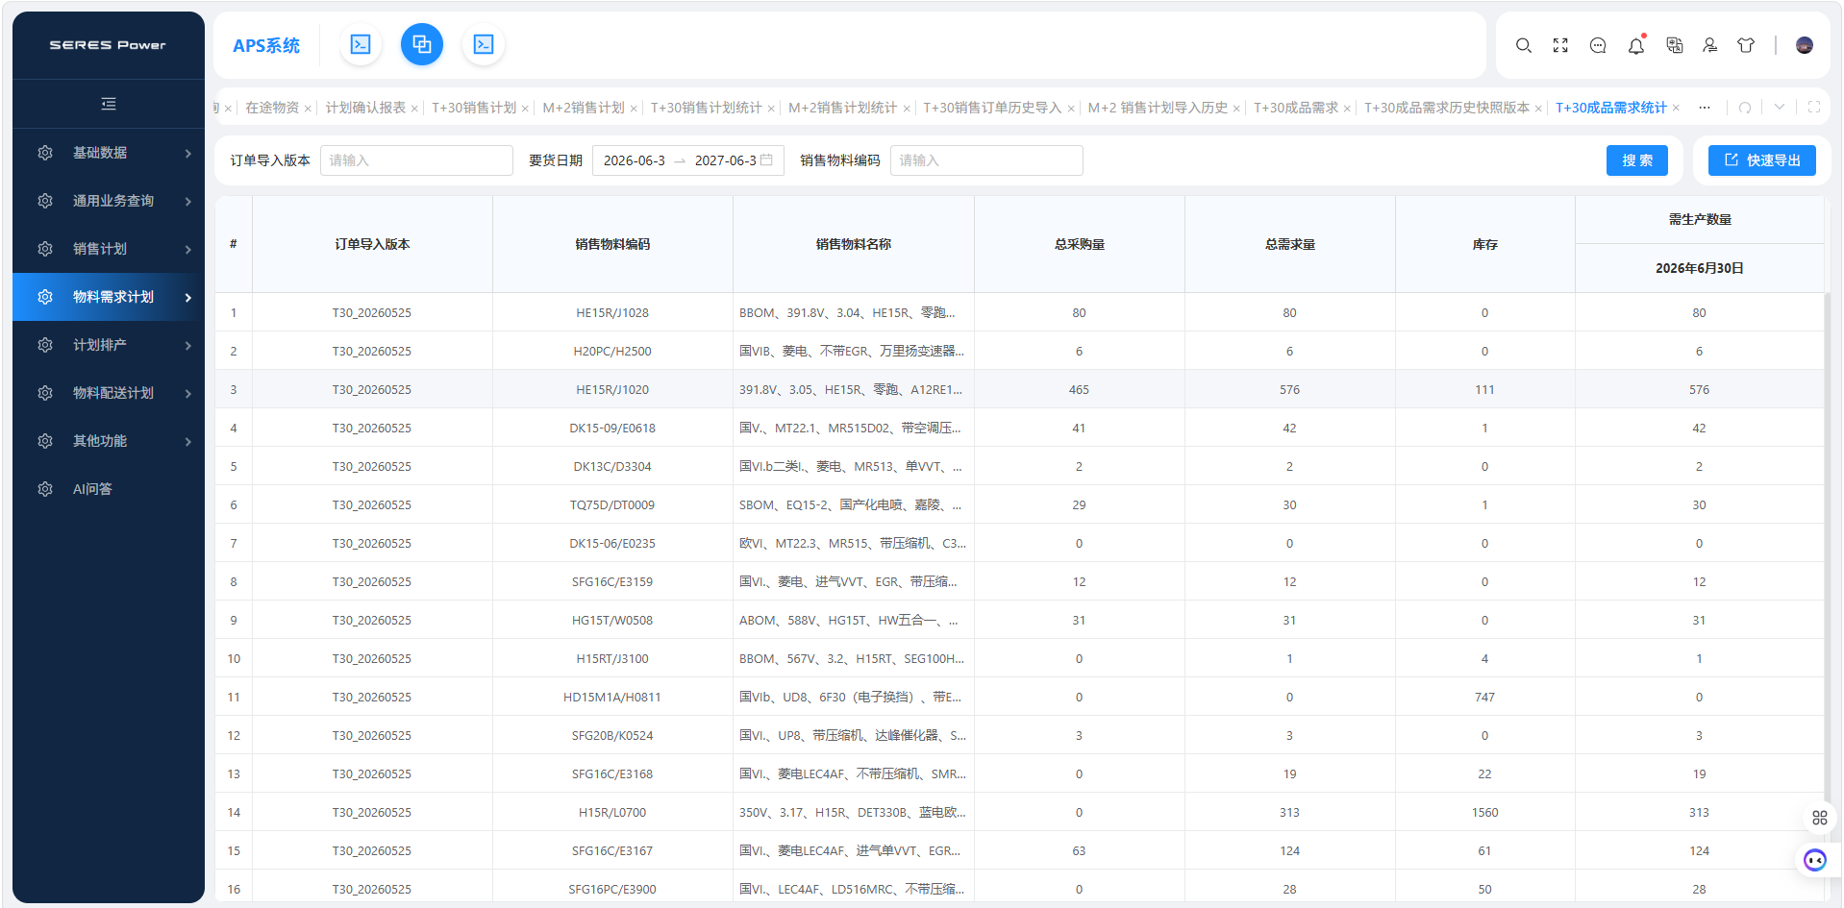Viewport: 1844px width, 908px height.
Task: Click the user avatar
Action: click(x=1805, y=45)
